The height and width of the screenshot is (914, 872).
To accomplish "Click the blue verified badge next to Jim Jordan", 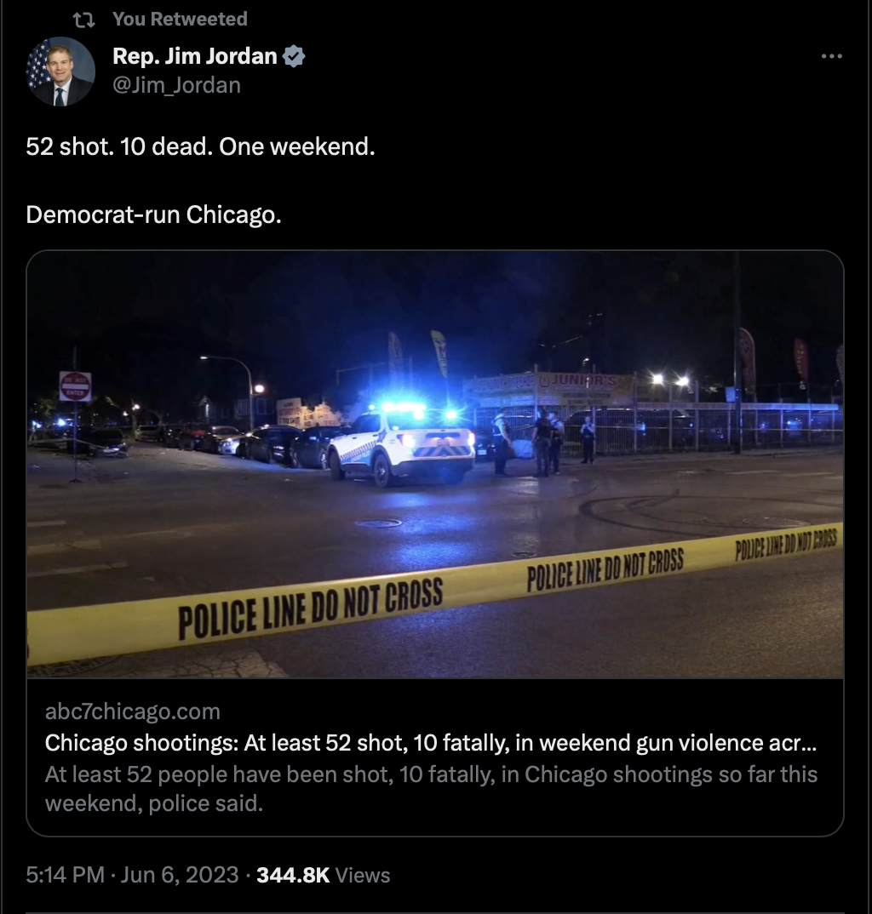I will [294, 56].
